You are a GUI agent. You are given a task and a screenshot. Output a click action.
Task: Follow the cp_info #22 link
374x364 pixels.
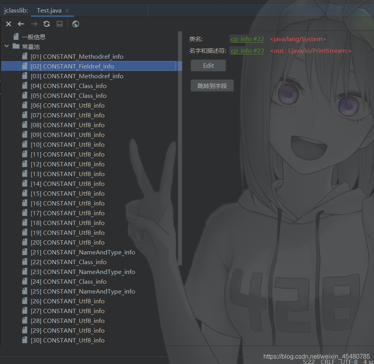pyautogui.click(x=247, y=39)
